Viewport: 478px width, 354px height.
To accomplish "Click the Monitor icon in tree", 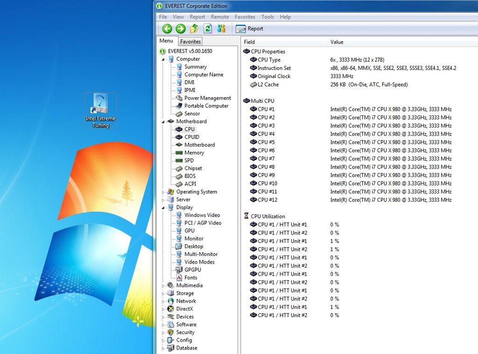I will (x=179, y=239).
